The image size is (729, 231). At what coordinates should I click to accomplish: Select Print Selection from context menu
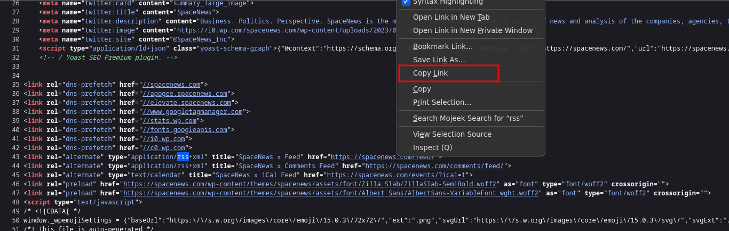pyautogui.click(x=442, y=102)
